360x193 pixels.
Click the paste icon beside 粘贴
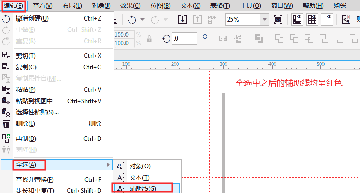coord(6,90)
